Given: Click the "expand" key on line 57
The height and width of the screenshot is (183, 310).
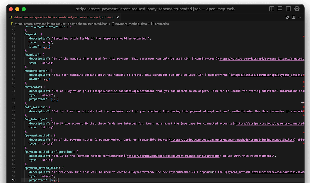Looking at the screenshot, I should [x=32, y=34].
